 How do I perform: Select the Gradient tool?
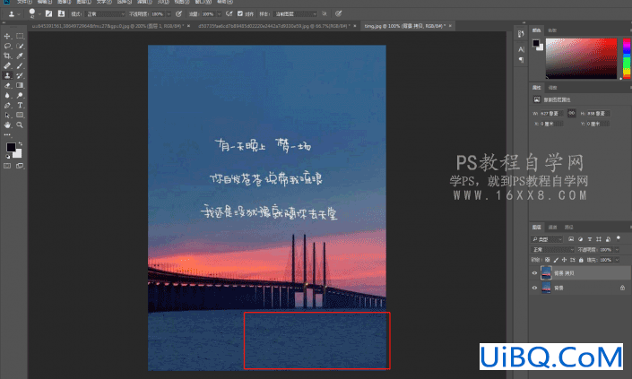[x=20, y=85]
